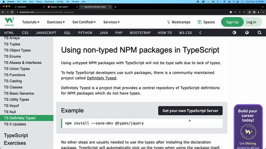Open the site search magnifier icon
The width and height of the screenshot is (266, 149).
tap(259, 33)
